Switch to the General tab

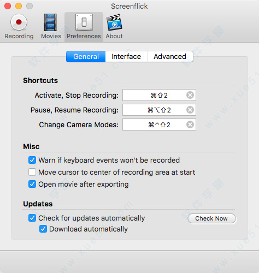click(86, 57)
